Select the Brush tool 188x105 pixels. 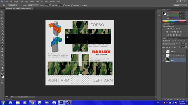[2, 34]
